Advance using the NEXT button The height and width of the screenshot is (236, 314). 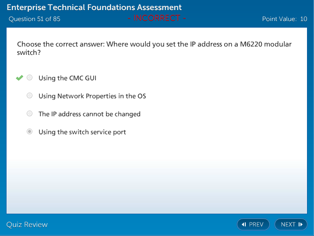coord(291,225)
